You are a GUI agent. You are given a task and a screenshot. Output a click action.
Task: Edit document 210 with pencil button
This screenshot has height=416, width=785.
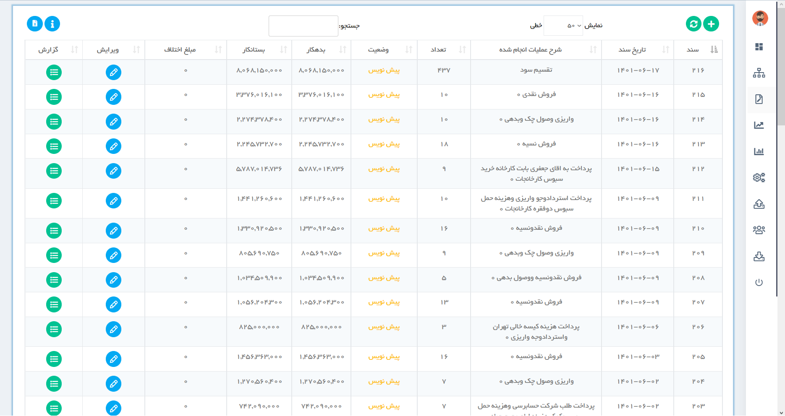pos(113,231)
